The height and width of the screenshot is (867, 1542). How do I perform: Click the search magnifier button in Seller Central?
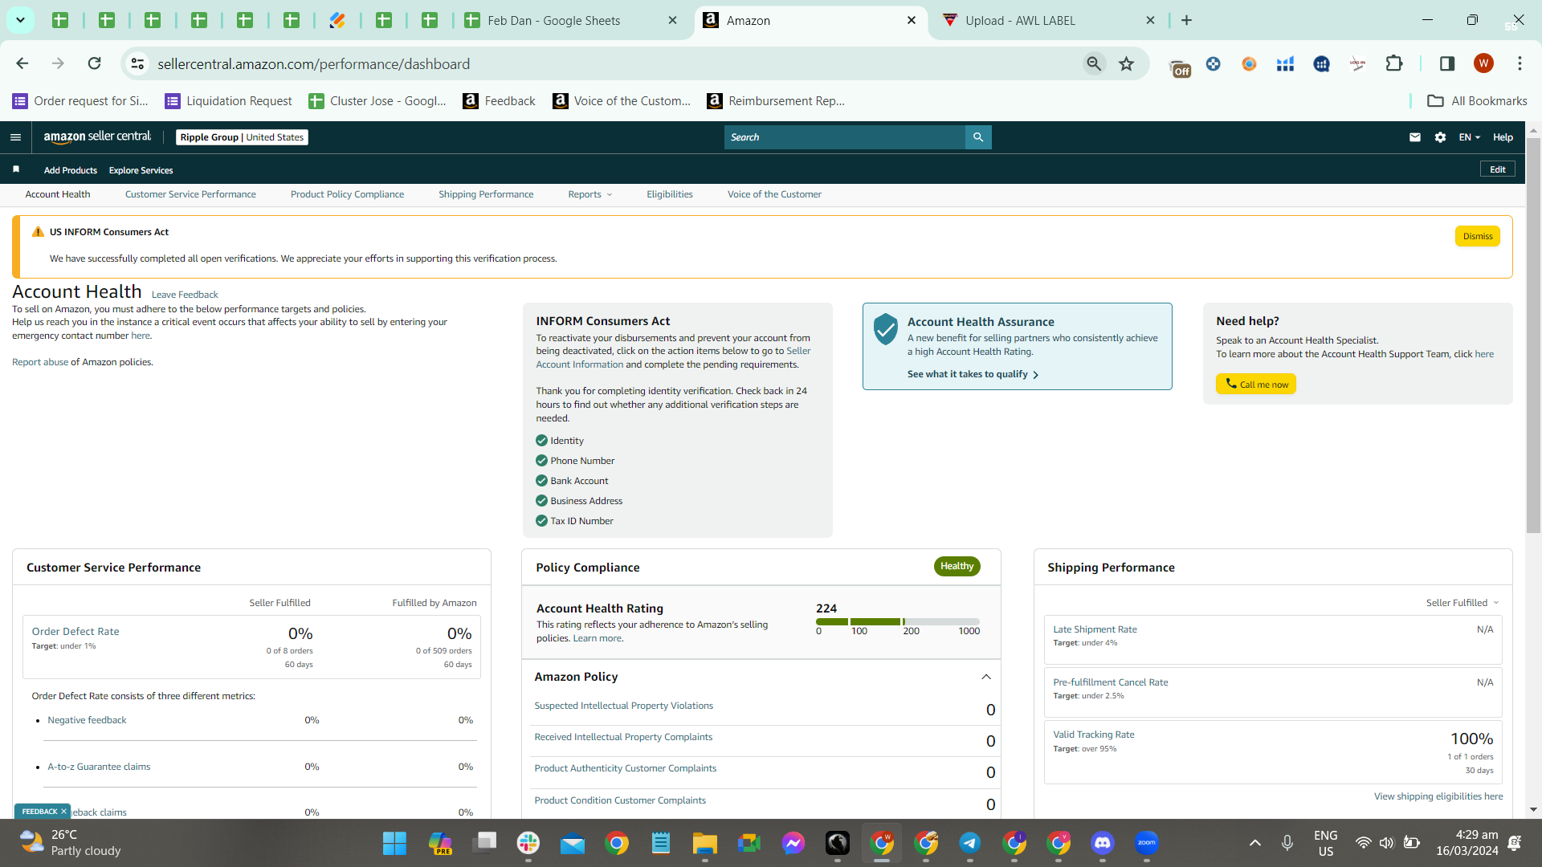coord(977,137)
